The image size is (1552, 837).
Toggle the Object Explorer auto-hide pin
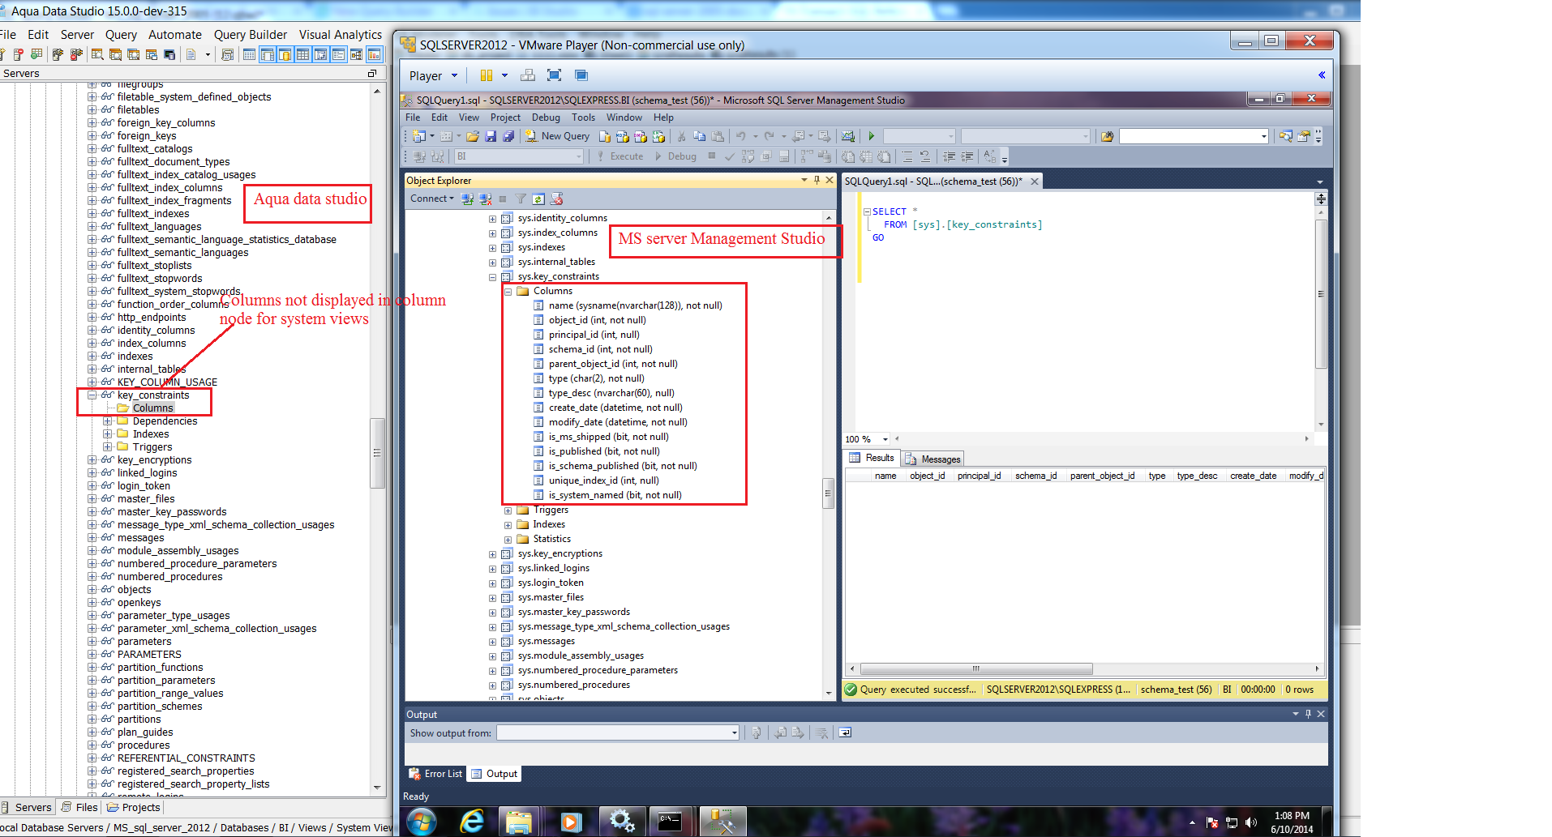point(817,180)
